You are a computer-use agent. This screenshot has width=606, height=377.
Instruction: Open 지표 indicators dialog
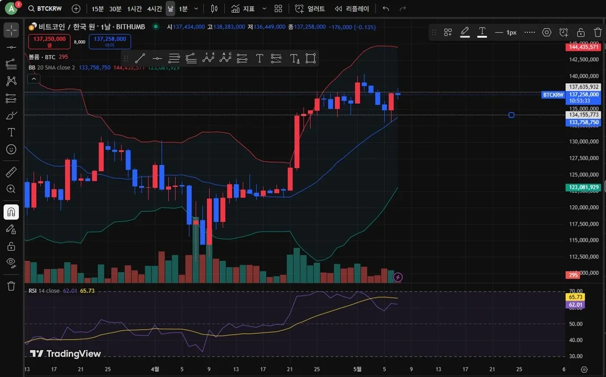243,8
